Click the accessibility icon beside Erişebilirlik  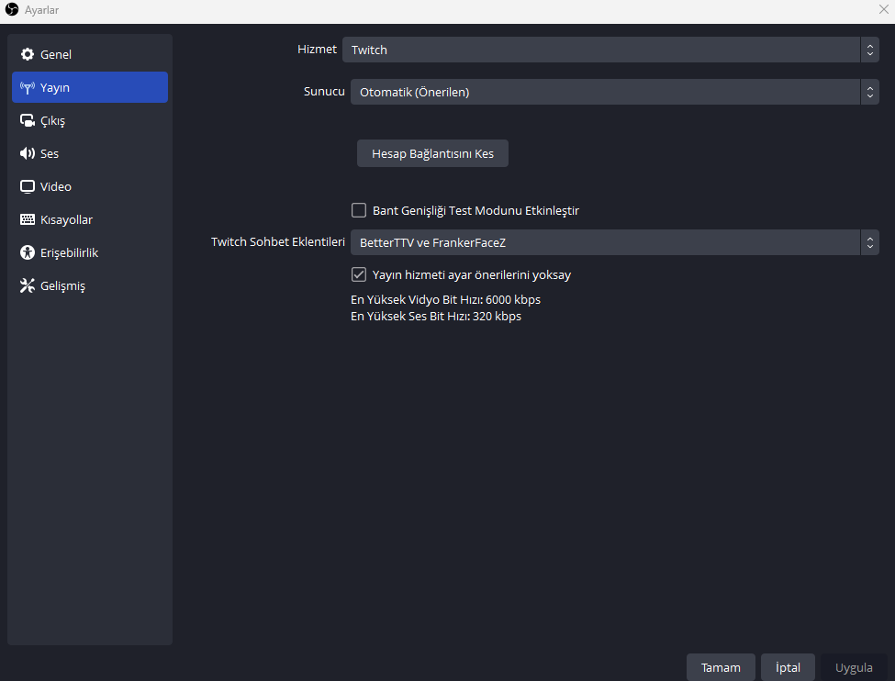28,252
